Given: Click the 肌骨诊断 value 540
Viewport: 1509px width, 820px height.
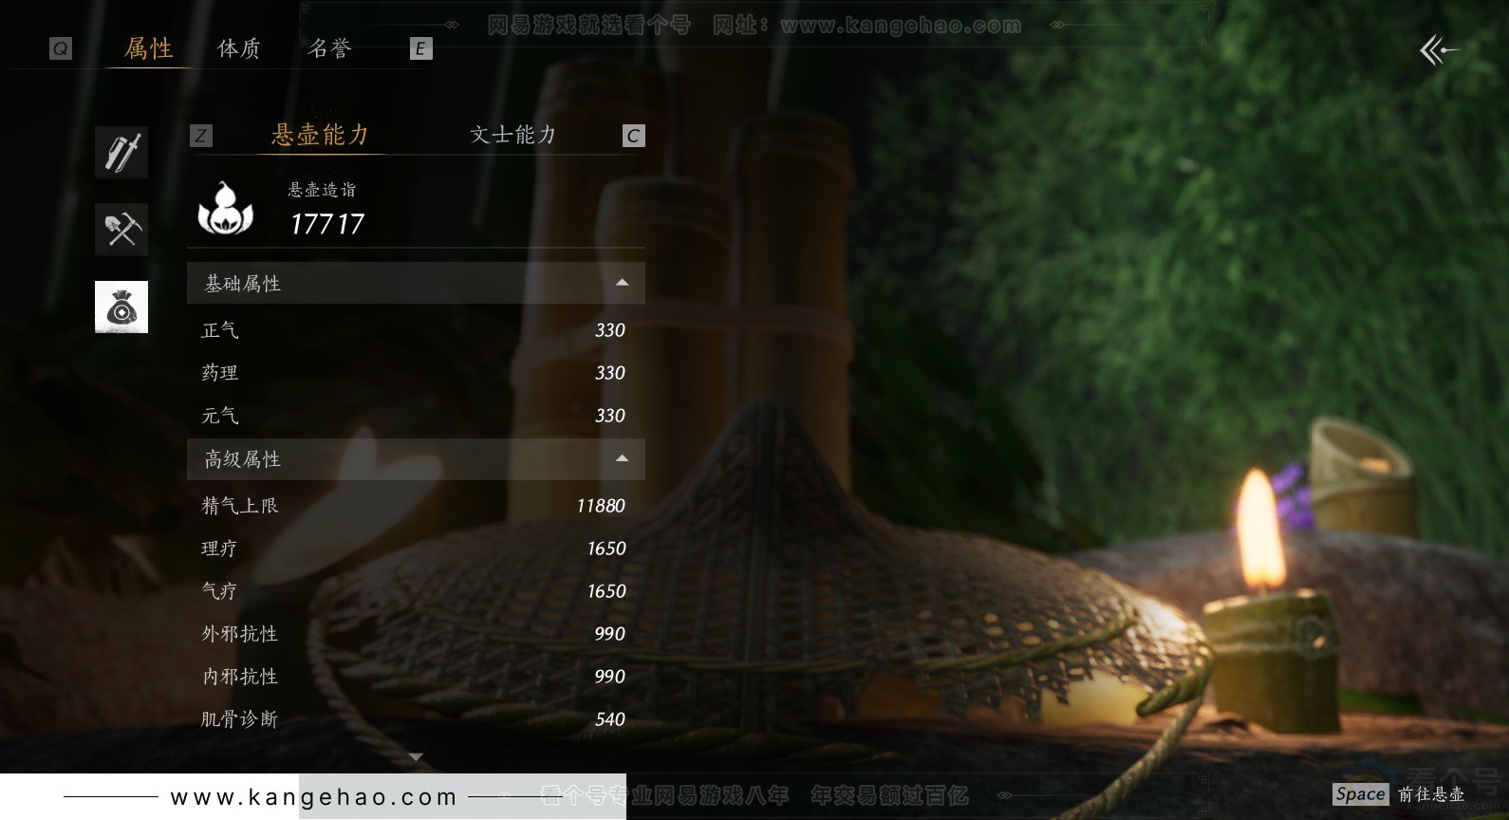Looking at the screenshot, I should 610,719.
